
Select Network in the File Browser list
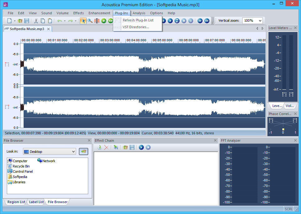(x=46, y=161)
